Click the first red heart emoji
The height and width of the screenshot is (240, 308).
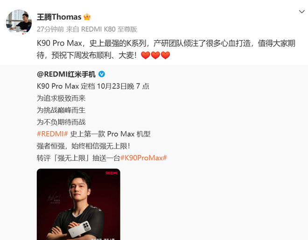(x=146, y=55)
